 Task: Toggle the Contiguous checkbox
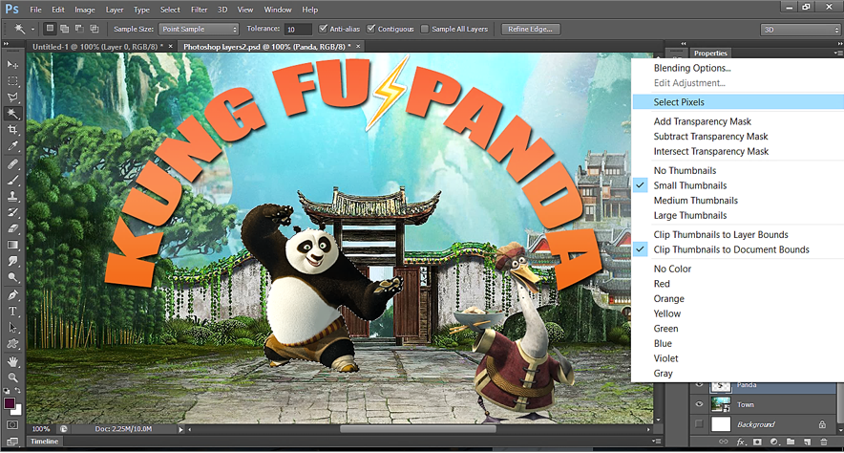[x=370, y=29]
